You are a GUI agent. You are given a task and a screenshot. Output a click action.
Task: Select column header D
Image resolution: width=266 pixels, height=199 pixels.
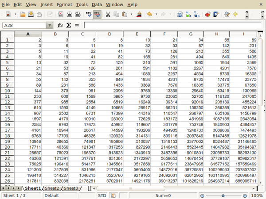click(x=110, y=34)
